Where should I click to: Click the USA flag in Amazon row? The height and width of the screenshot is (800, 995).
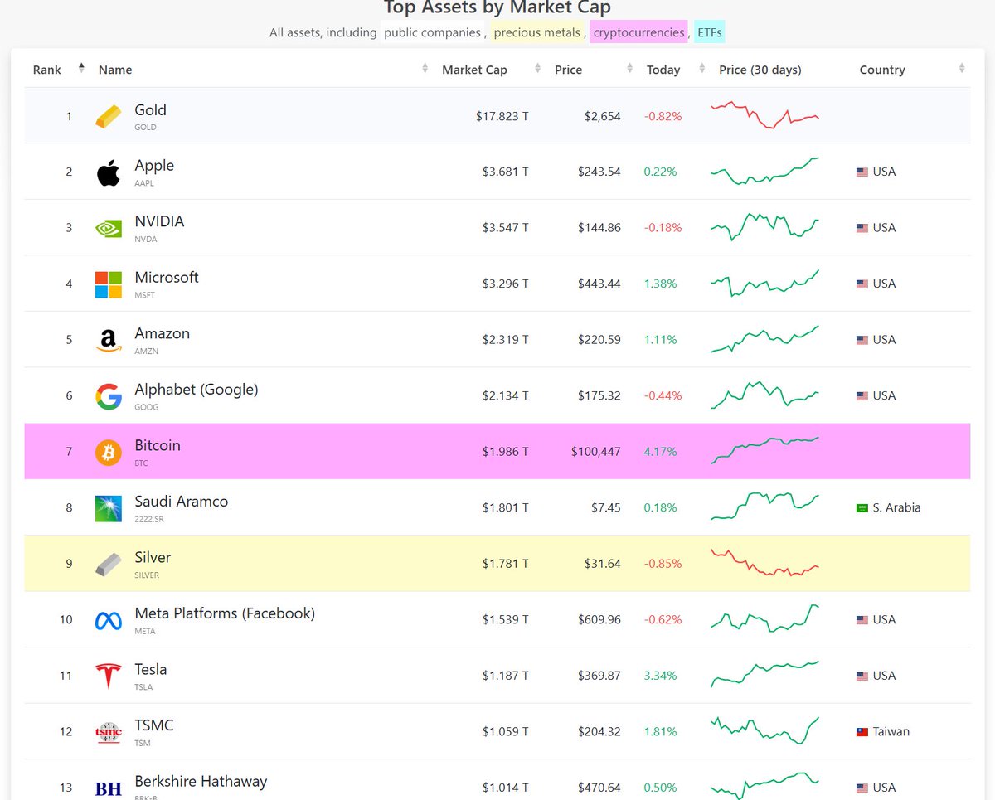coord(862,340)
